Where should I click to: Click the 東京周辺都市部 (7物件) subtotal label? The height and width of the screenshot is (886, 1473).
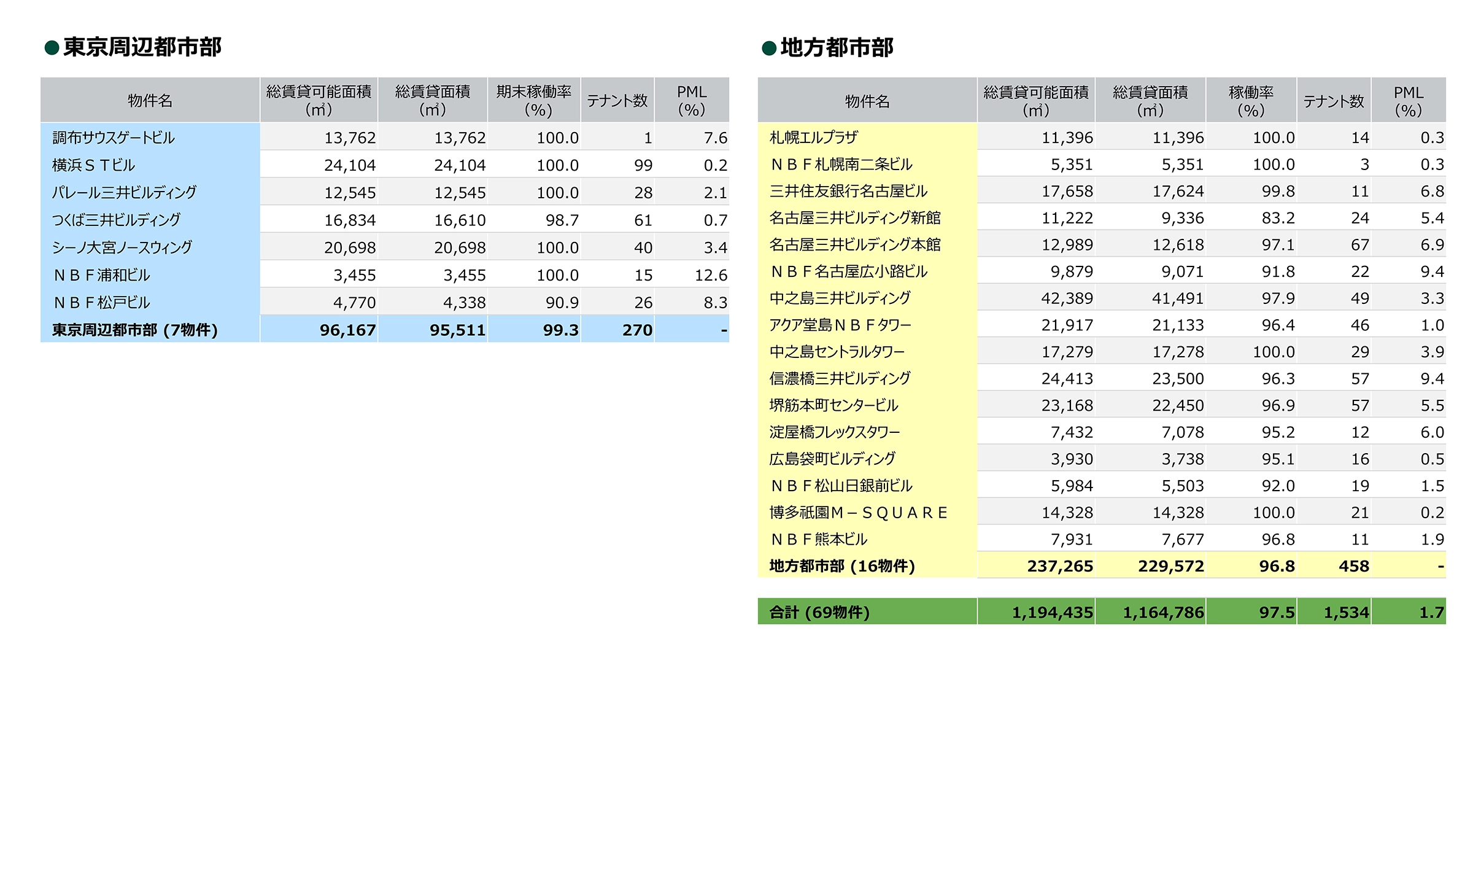(x=135, y=330)
